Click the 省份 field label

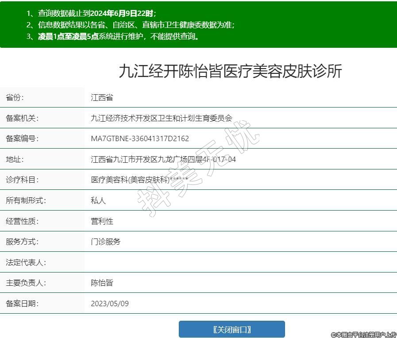pyautogui.click(x=15, y=97)
